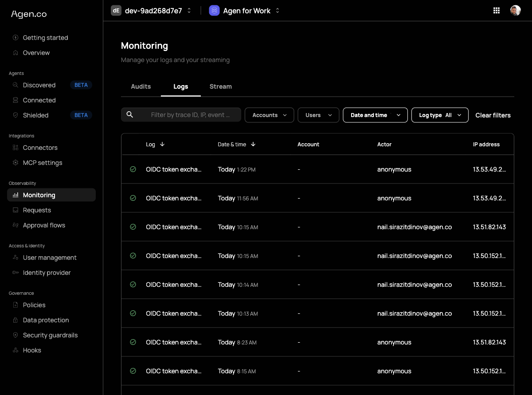
Task: Click the Requests inbox icon
Action: (x=16, y=210)
